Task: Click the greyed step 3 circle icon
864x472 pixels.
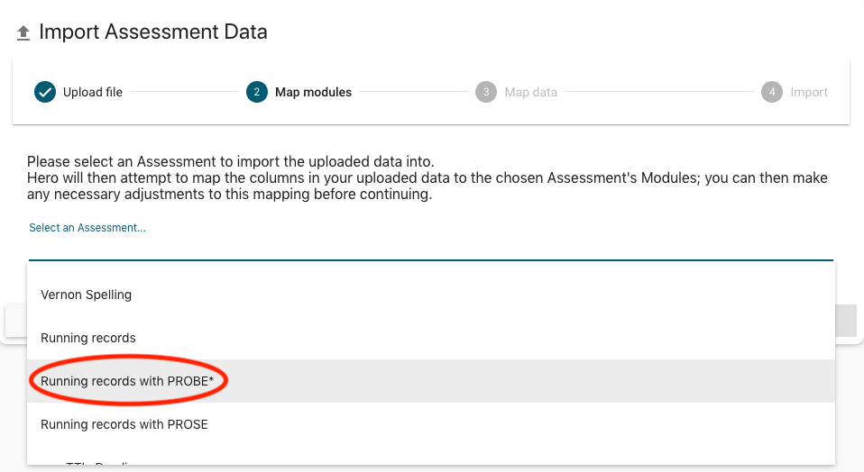Action: (486, 92)
